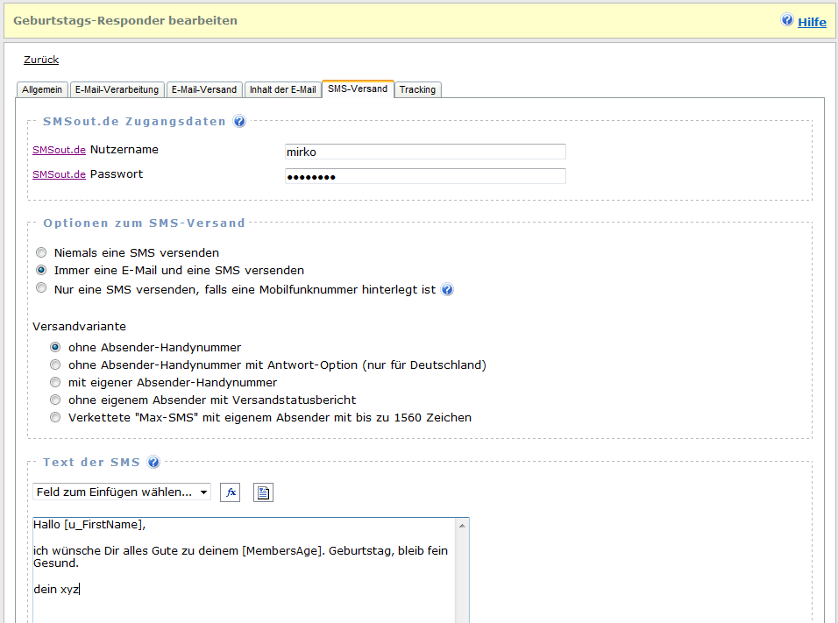Select 'mit eigener Absender-Handynummer' radio button
Screen dimensions: 838x623
point(55,383)
